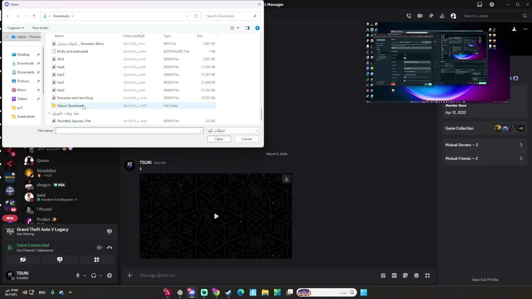Viewport: 532px width, 299px height.
Task: Share your screen in voice panel
Action: pyautogui.click(x=60, y=260)
